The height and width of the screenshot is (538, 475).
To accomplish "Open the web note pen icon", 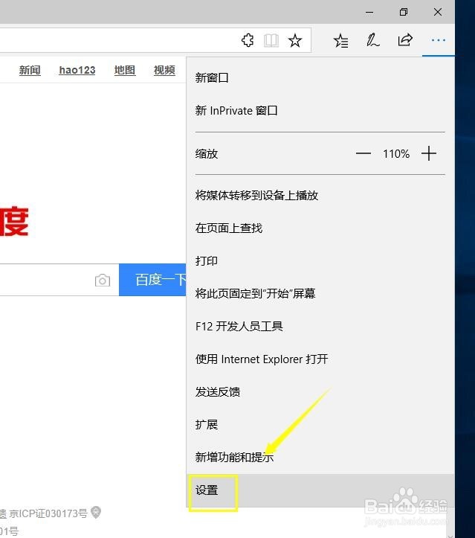I will pyautogui.click(x=372, y=40).
